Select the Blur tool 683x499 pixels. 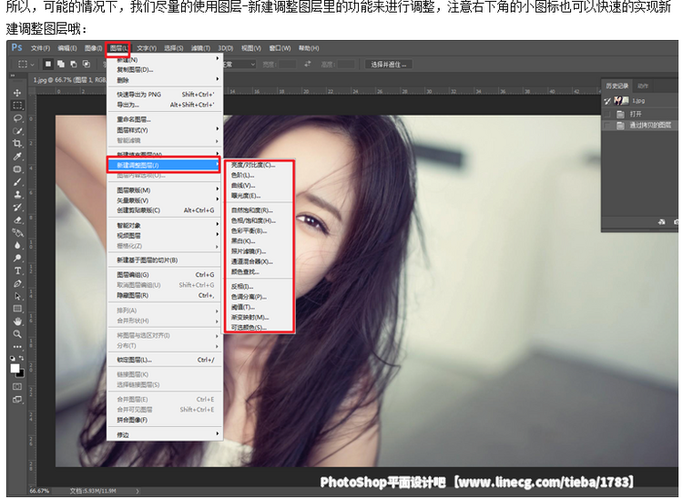[x=17, y=246]
